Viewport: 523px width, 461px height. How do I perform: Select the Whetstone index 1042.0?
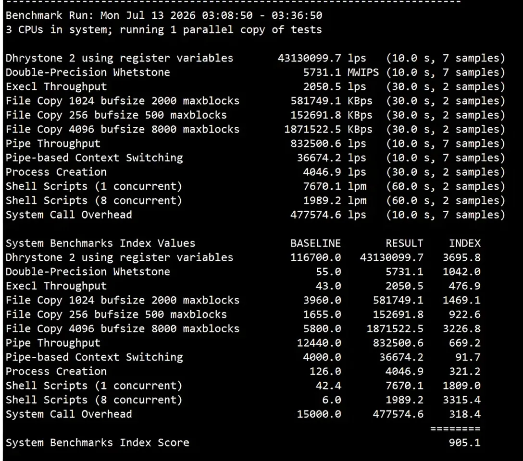click(x=461, y=272)
